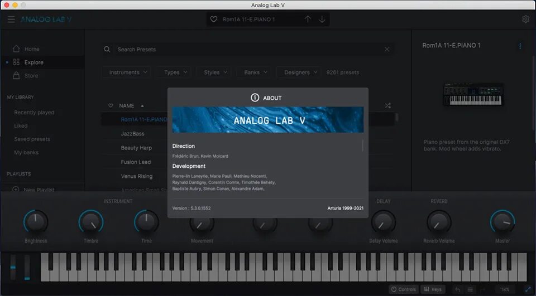Click the Version 5.3.0.1552 text
The width and height of the screenshot is (536, 296).
(192, 208)
